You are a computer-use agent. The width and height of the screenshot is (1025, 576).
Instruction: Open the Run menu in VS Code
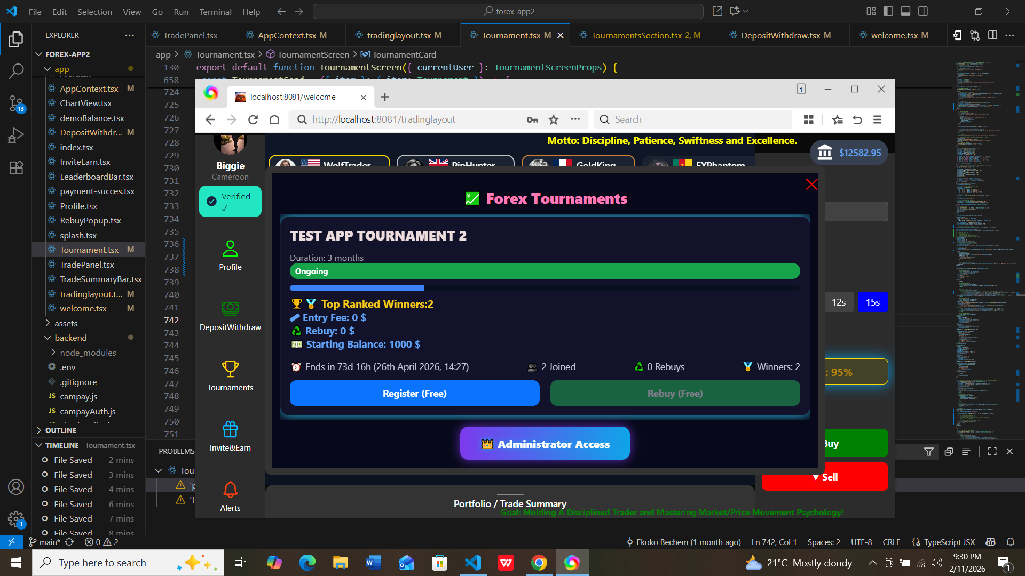click(x=180, y=11)
